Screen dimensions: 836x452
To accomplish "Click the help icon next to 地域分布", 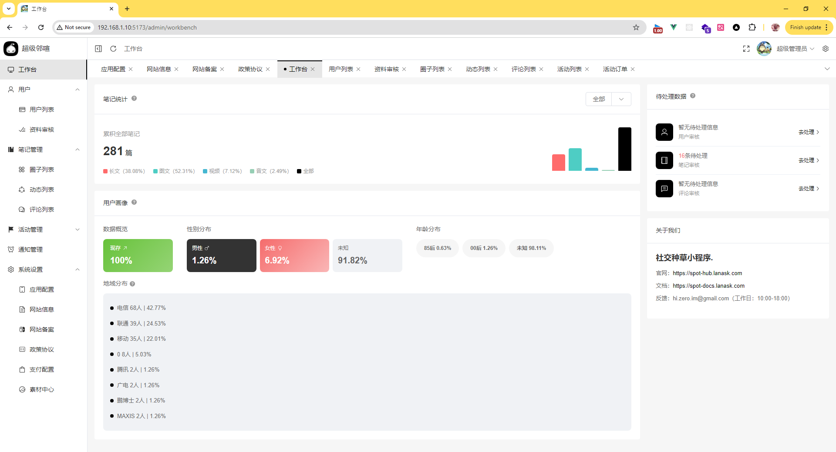I will pos(132,284).
